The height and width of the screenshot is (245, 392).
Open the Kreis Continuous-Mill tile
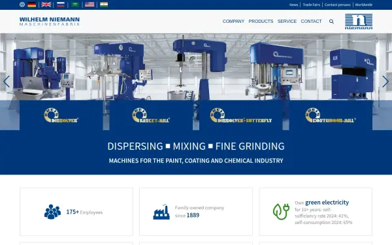[x=331, y=115]
